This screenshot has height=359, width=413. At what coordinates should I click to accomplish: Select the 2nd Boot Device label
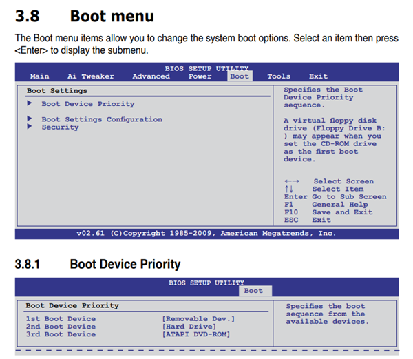point(61,327)
